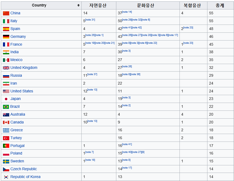
Task: Click the Australia flag icon
Action: pyautogui.click(x=6, y=115)
